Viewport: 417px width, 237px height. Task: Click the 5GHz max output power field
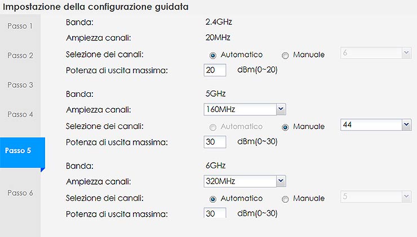click(215, 142)
